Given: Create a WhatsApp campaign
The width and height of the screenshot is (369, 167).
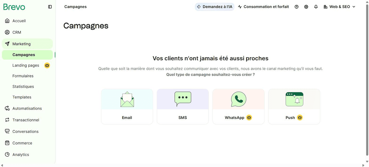Looking at the screenshot, I should [x=239, y=107].
